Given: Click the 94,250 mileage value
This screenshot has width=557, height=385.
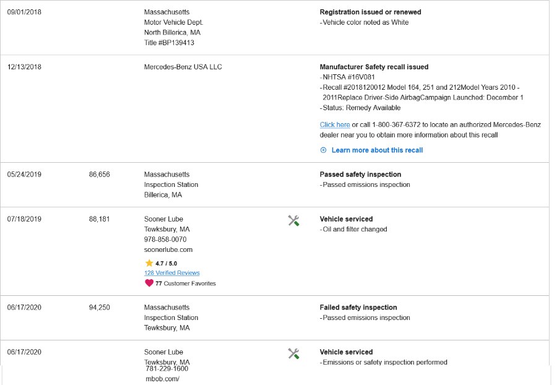Looking at the screenshot, I should click(x=100, y=307).
